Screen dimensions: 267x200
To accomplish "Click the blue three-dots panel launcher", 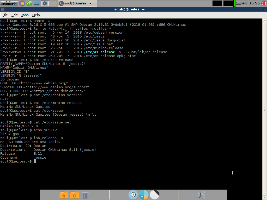I will pos(37,3).
